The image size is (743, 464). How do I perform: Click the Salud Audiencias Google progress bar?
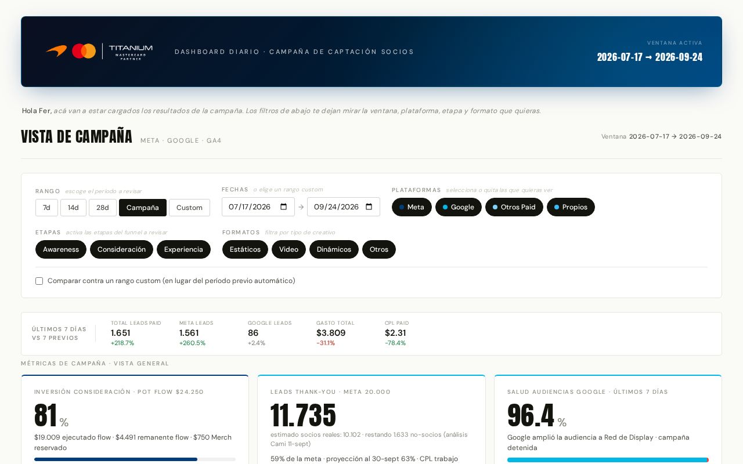pos(608,460)
